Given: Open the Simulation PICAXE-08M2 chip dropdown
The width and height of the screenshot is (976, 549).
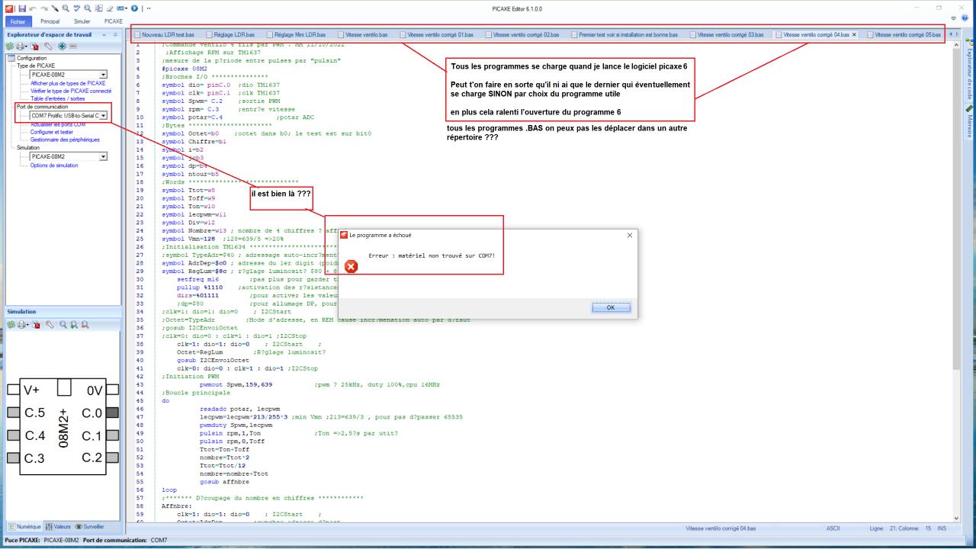Looking at the screenshot, I should tap(102, 156).
